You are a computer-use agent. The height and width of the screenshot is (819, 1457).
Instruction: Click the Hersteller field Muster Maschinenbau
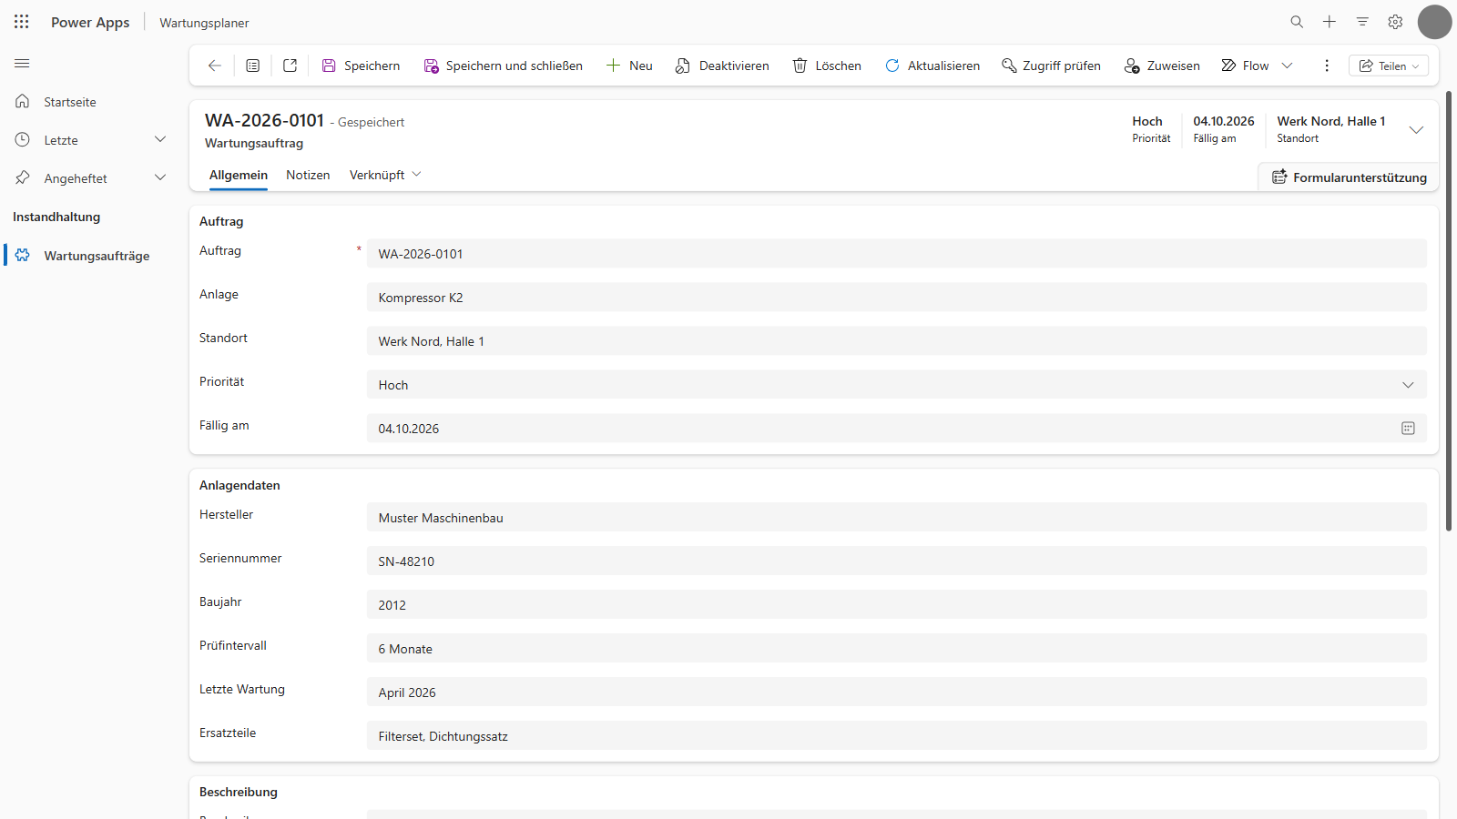[896, 518]
